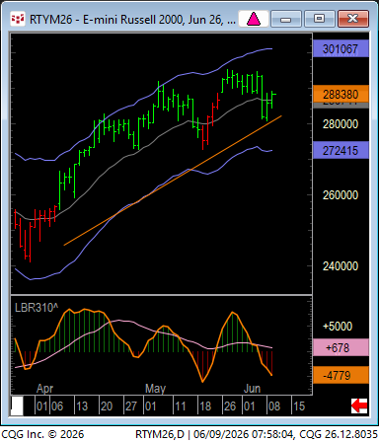
Task: Close the RTYM26 chart window
Action: coord(352,19)
